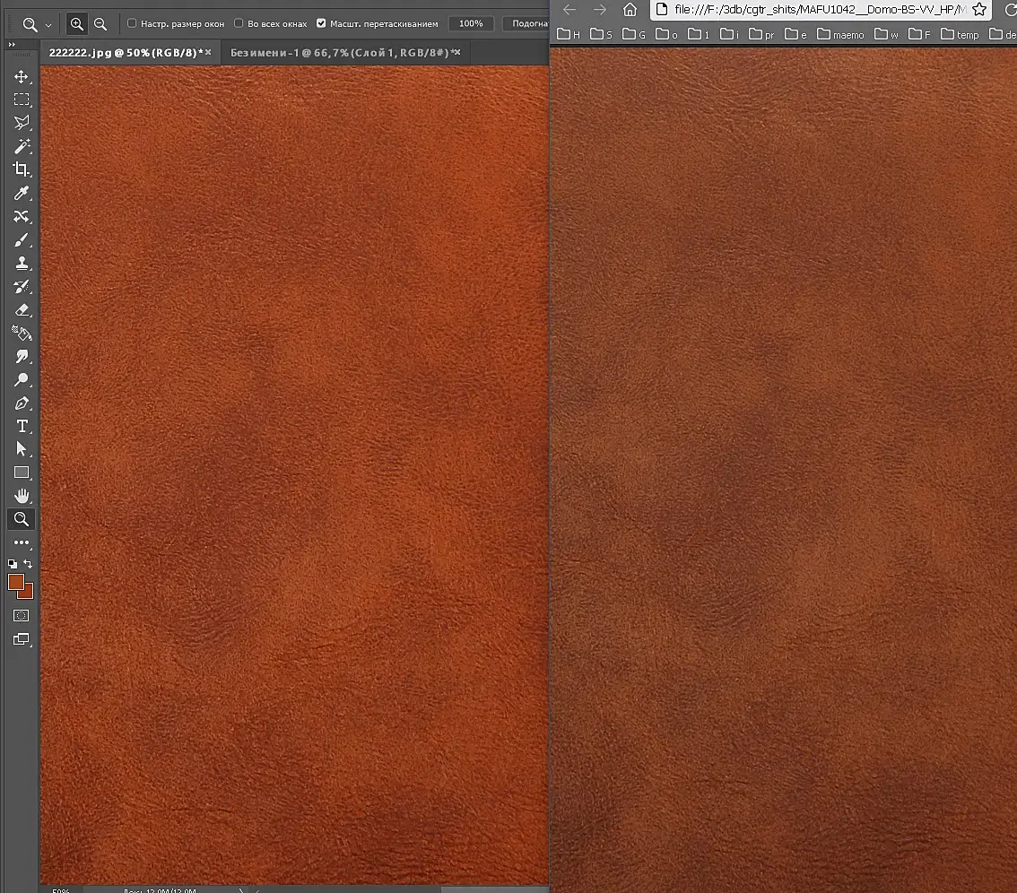
Task: Open the 'S' bookmarks folder
Action: click(x=601, y=34)
